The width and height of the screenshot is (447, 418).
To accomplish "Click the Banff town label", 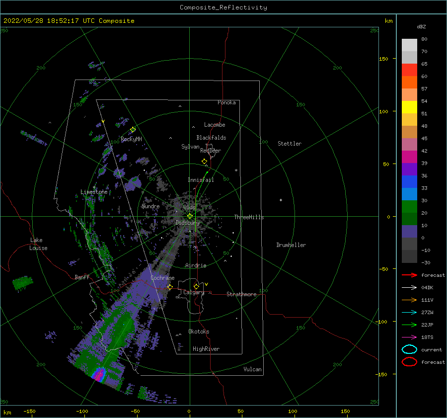I will pyautogui.click(x=82, y=277).
